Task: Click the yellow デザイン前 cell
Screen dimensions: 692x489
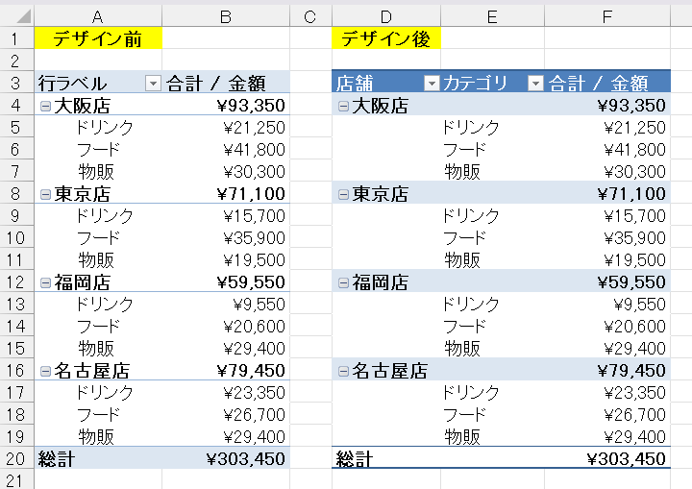Action: click(x=98, y=38)
